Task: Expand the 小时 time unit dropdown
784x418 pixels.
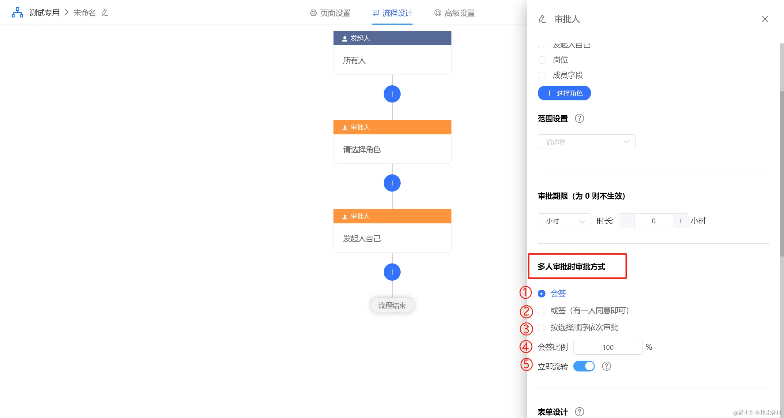Action: click(x=564, y=221)
